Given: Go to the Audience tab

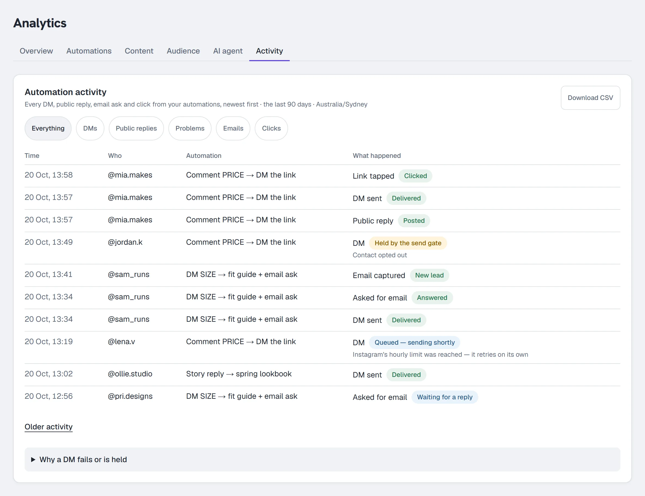Looking at the screenshot, I should click(x=183, y=51).
